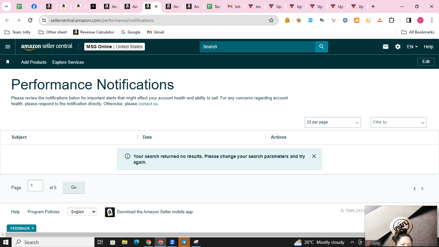Open the Windows Start menu

click(x=6, y=242)
